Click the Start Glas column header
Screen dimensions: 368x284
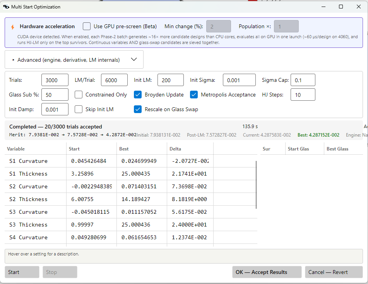(305, 149)
